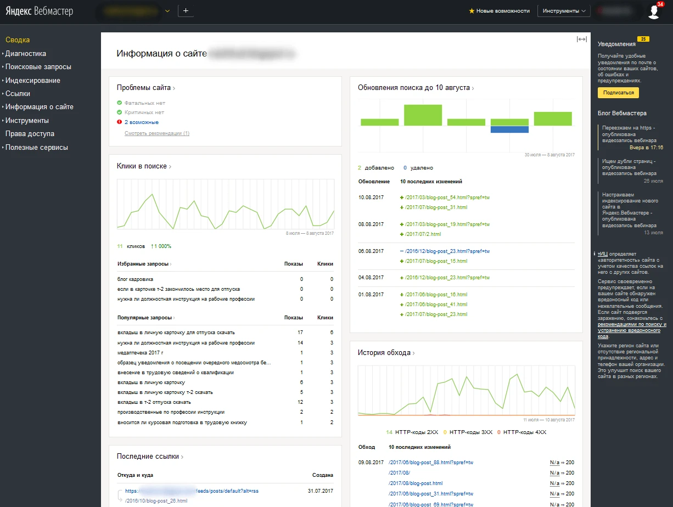Click the 2 возможные problems link
This screenshot has width=673, height=507.
coord(142,122)
